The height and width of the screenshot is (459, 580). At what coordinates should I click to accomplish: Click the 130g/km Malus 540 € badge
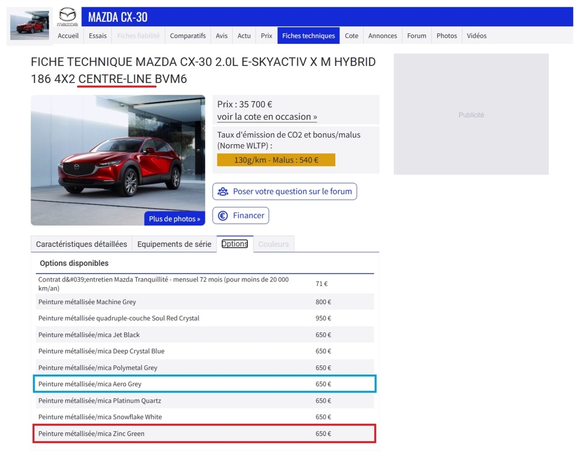pos(276,160)
